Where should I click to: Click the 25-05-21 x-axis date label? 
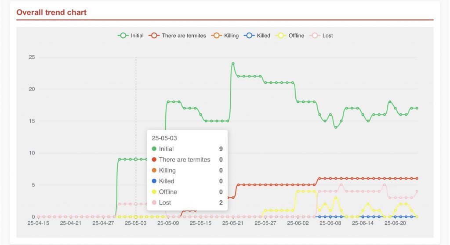click(x=233, y=223)
